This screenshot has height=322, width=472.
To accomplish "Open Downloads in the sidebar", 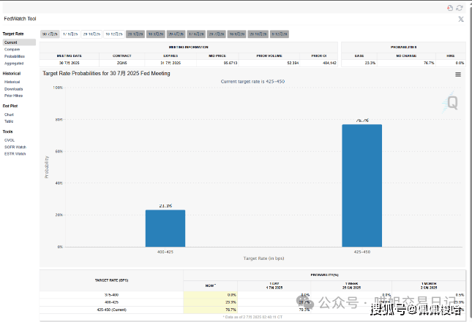I will [14, 89].
